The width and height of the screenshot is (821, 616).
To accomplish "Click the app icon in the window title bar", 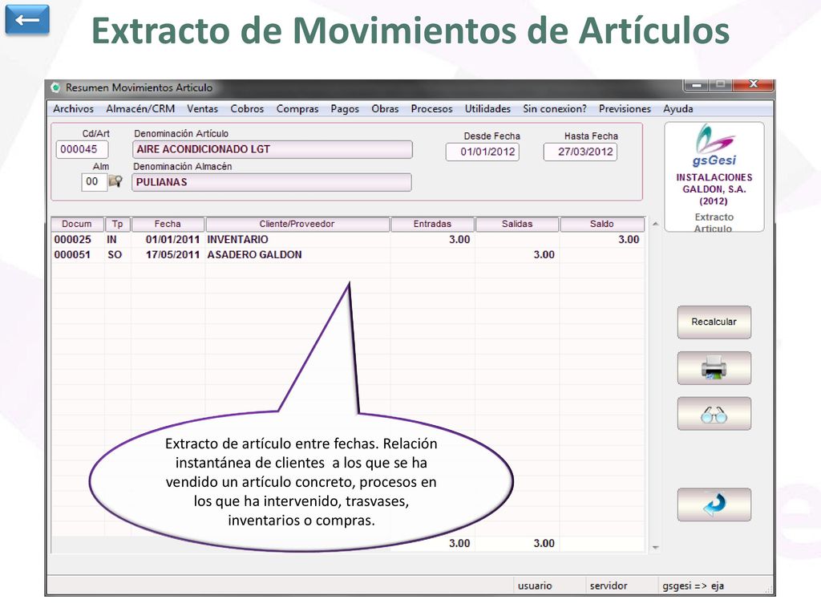I will coord(55,87).
